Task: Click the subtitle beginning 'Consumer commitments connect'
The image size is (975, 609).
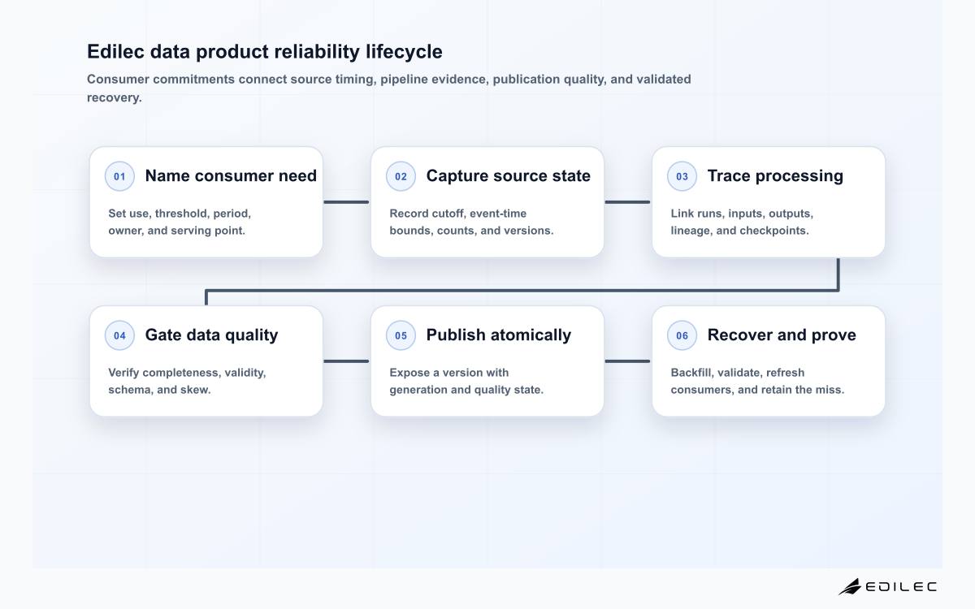Action: pos(389,89)
